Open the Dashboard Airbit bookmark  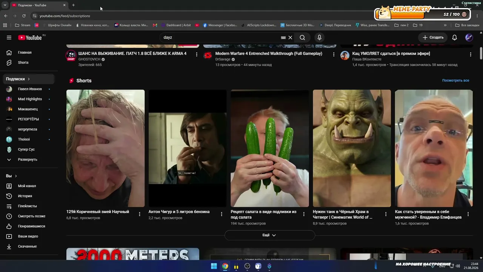(176, 25)
